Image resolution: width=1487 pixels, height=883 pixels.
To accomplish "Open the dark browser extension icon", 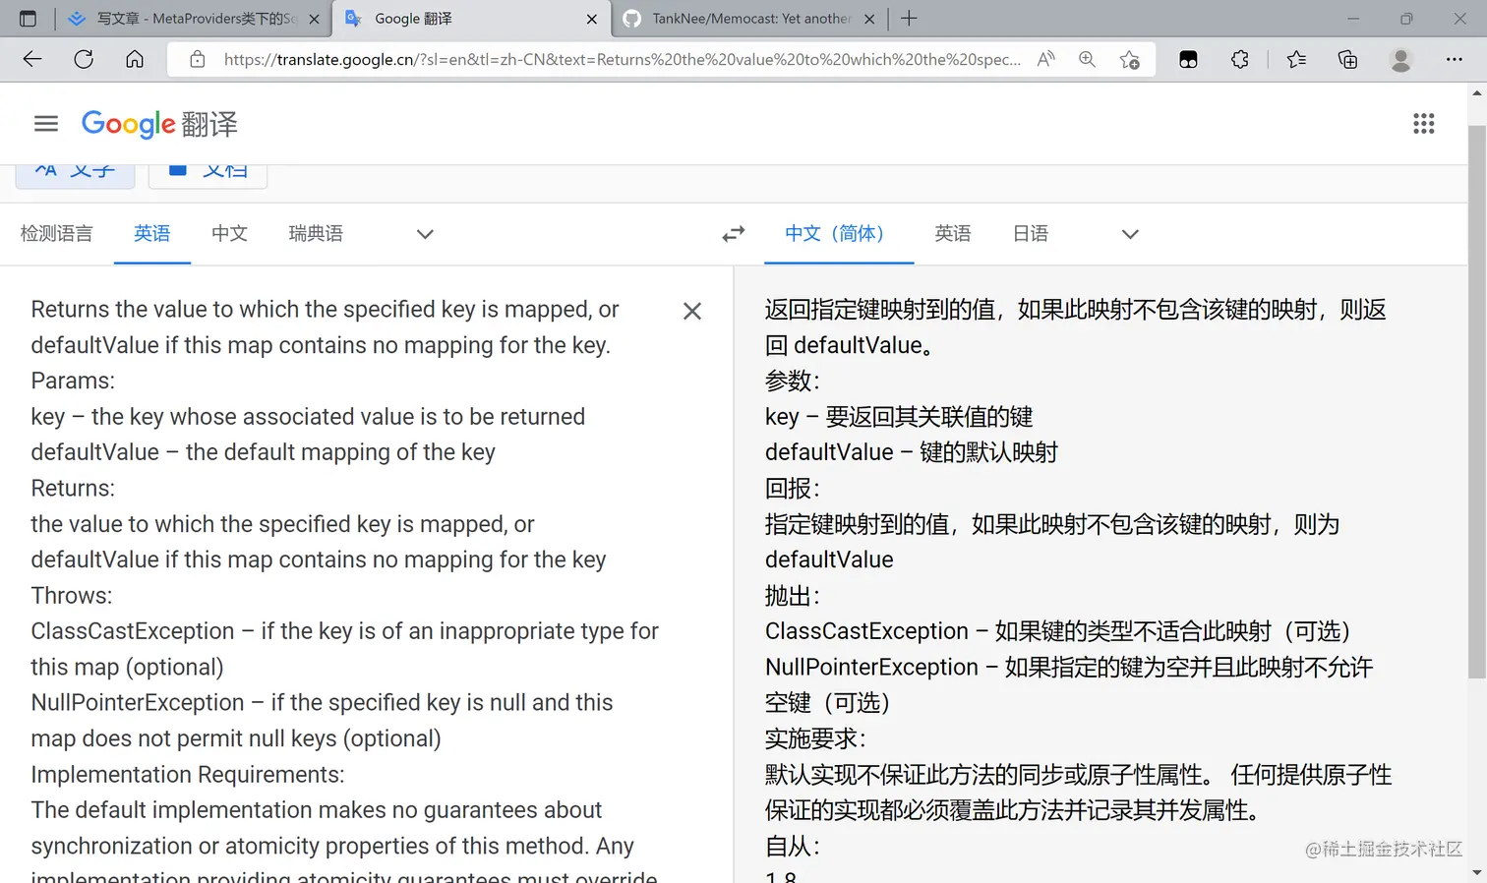I will point(1188,59).
